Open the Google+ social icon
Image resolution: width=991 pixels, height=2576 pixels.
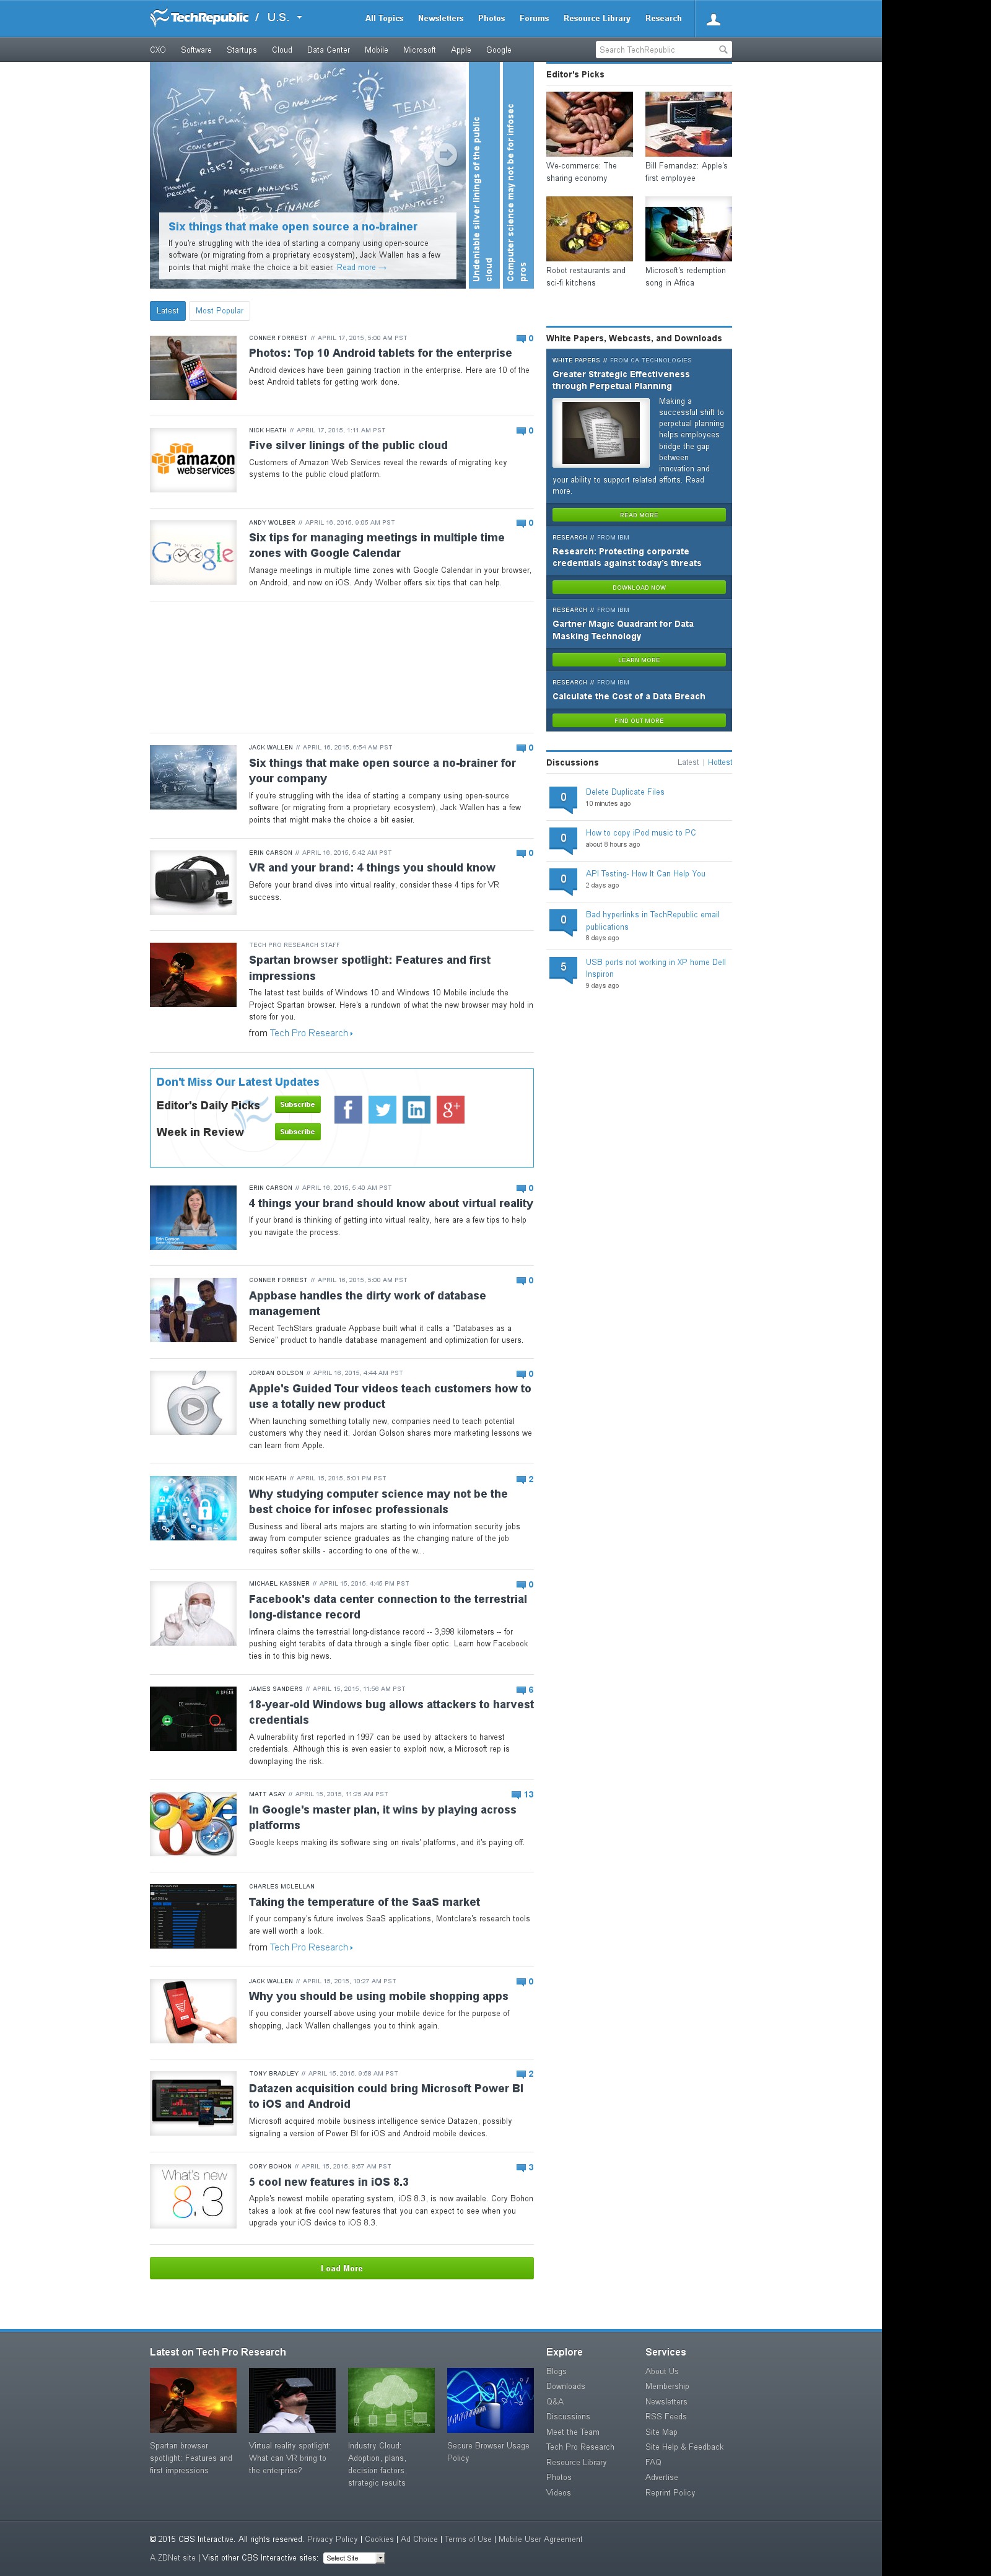tap(450, 1109)
